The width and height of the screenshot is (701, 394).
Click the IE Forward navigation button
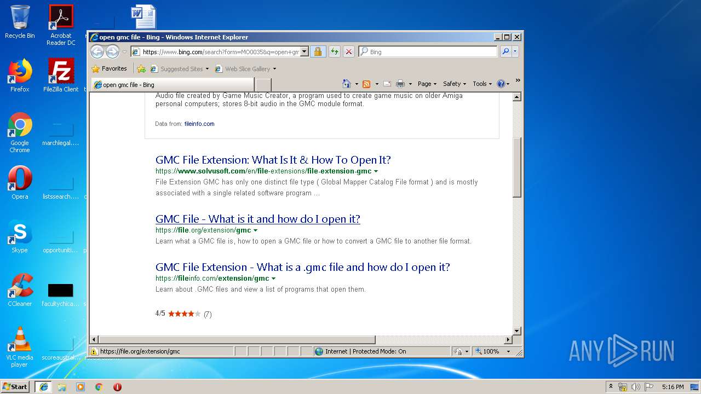[112, 51]
